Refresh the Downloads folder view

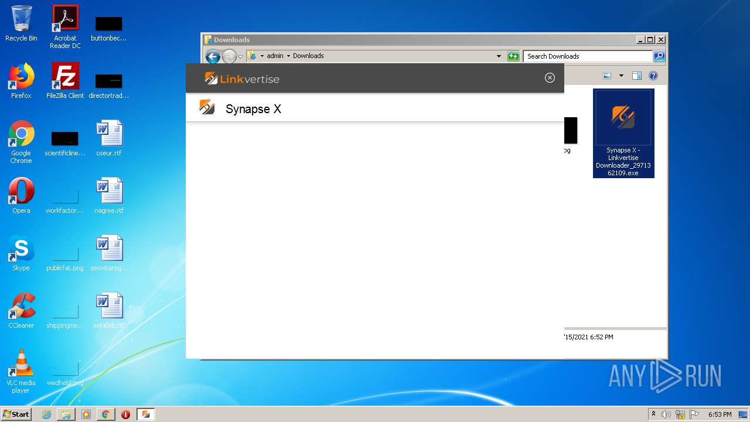[513, 56]
